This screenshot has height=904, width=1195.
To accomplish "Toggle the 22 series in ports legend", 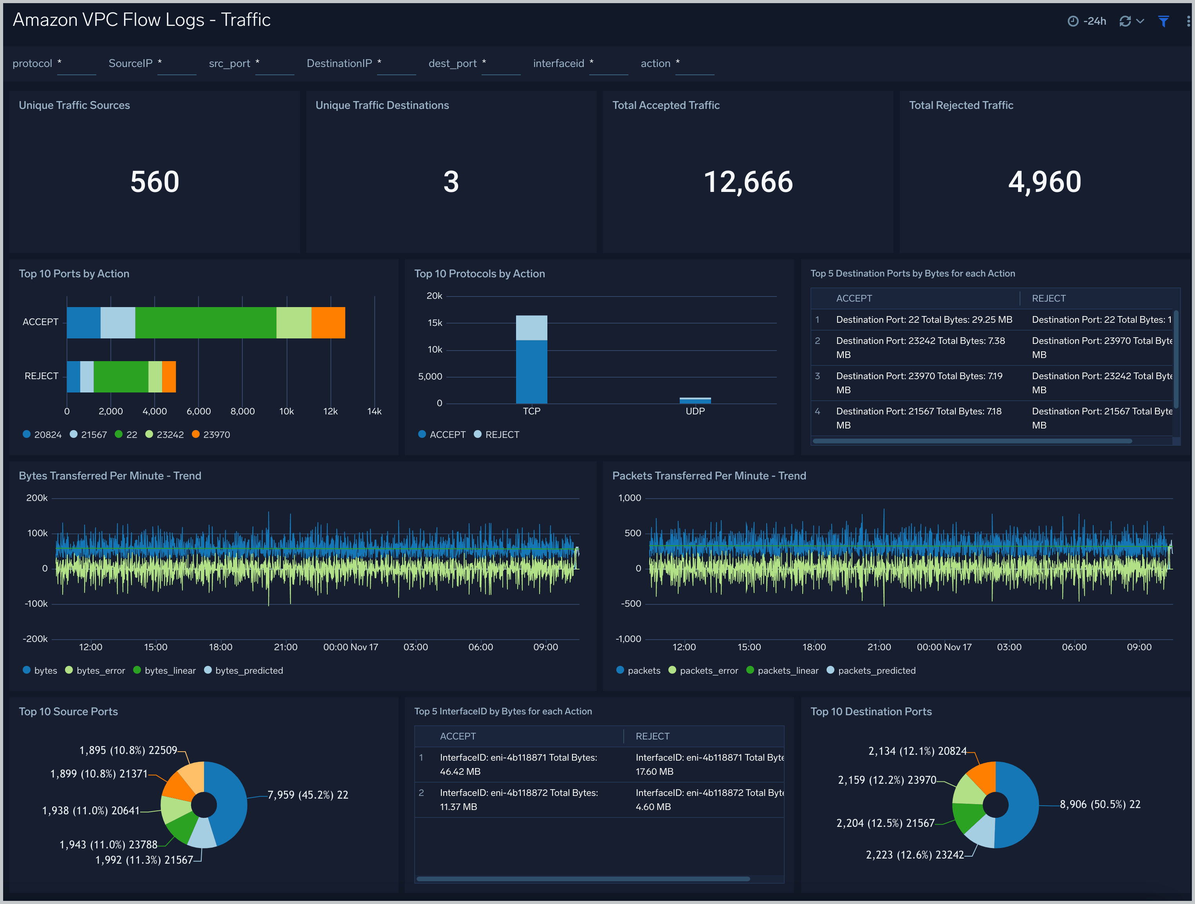I will [x=126, y=434].
